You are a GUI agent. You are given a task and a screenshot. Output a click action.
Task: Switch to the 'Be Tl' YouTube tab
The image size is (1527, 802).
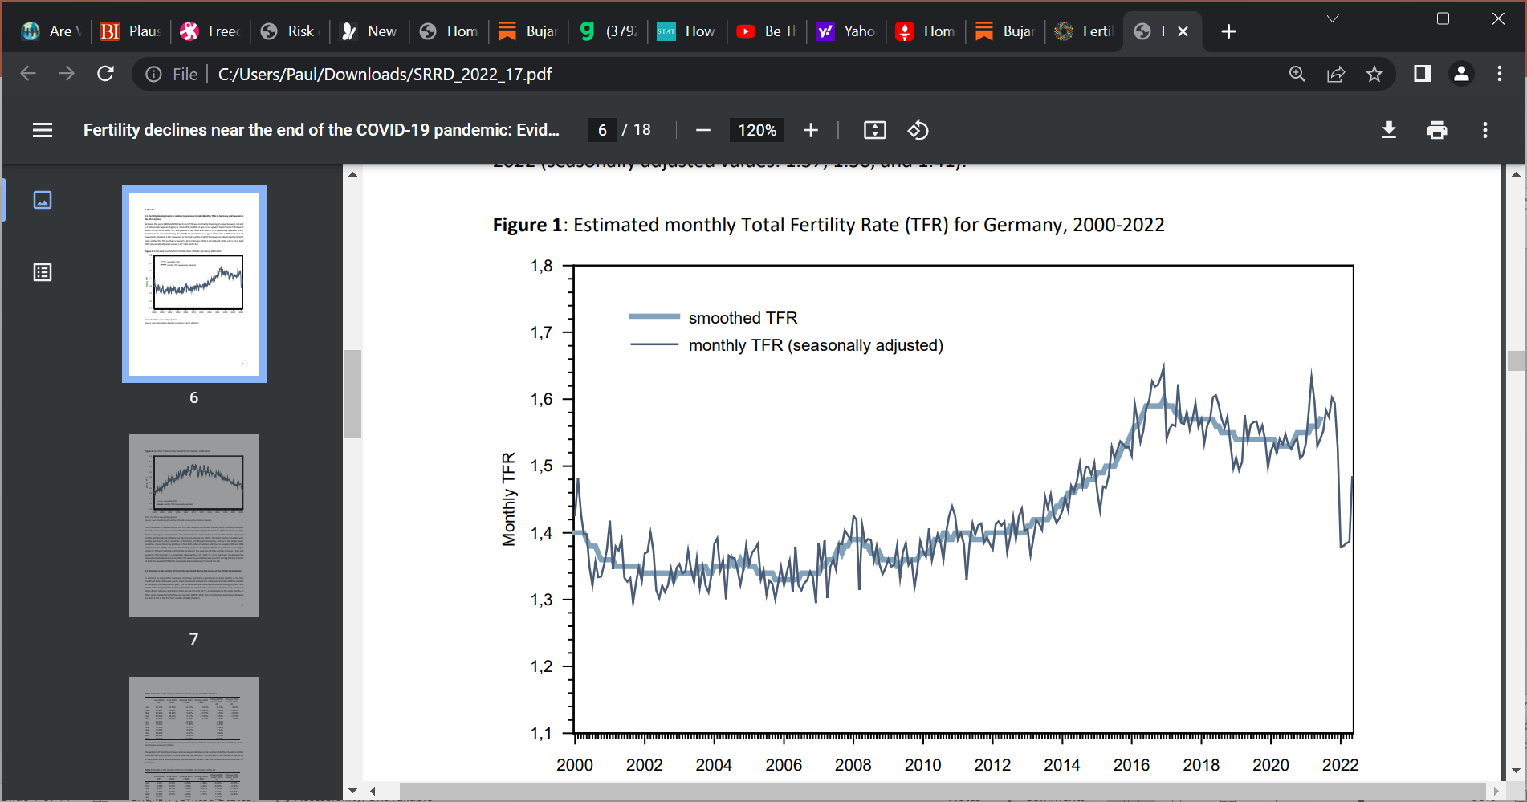coord(766,31)
